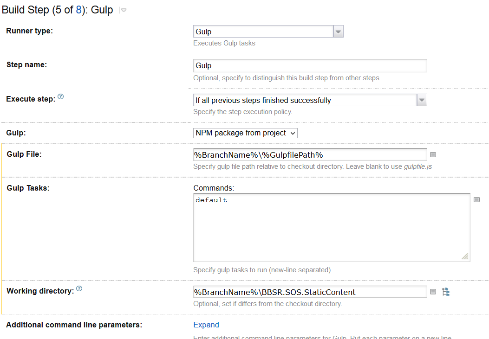Click the help icon beside Execute step
The image size is (489, 339).
coord(60,97)
